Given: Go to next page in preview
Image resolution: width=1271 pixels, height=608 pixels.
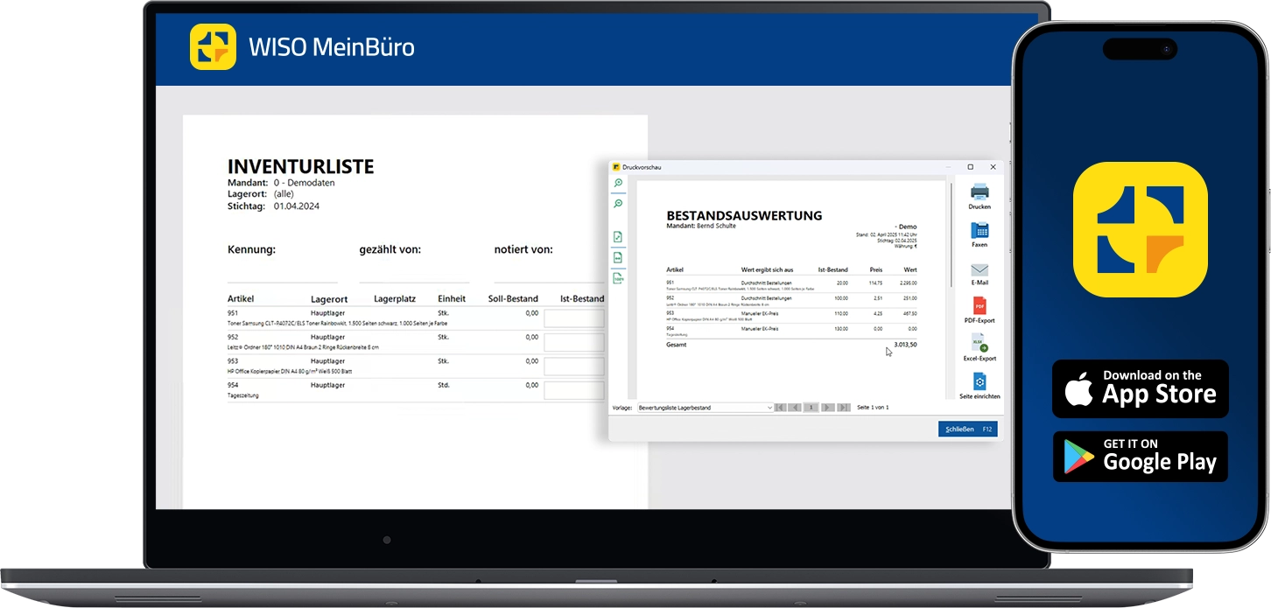Looking at the screenshot, I should point(827,408).
